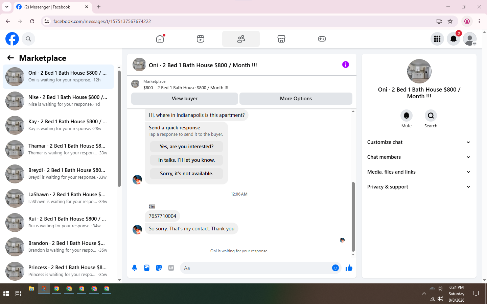This screenshot has height=304, width=487.
Task: Open the tab search dropdown arrow
Action: [x=7, y=7]
